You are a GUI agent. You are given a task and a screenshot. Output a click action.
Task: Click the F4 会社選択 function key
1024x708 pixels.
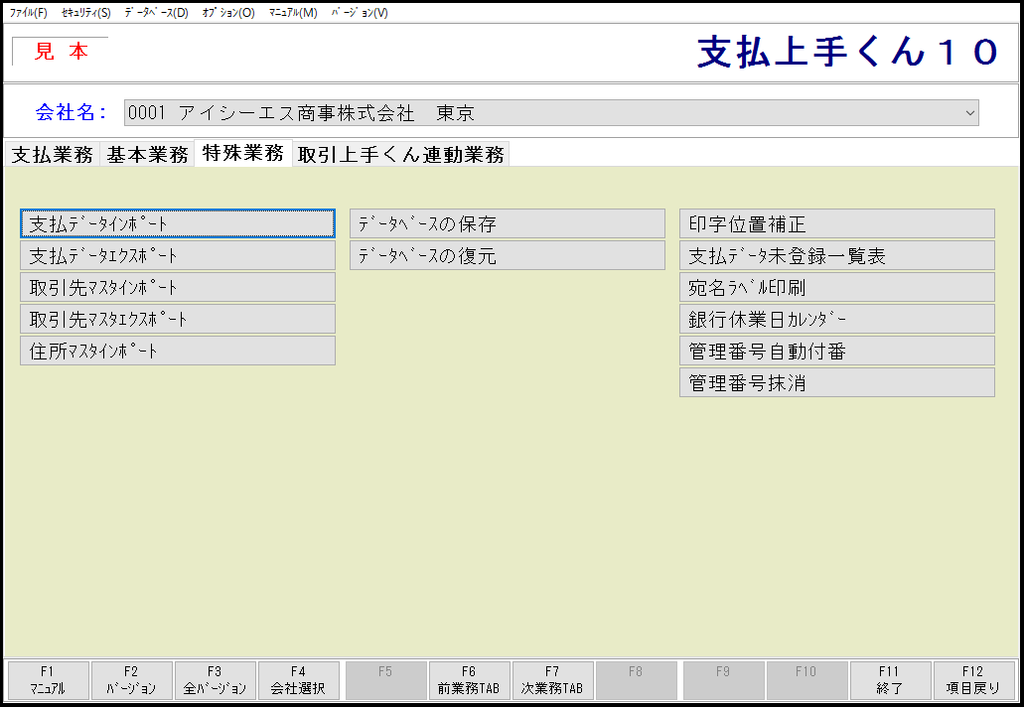click(299, 680)
